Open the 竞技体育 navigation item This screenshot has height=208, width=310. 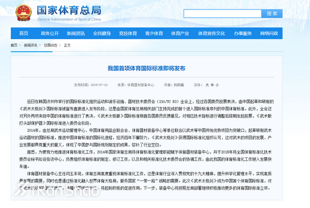[128, 33]
